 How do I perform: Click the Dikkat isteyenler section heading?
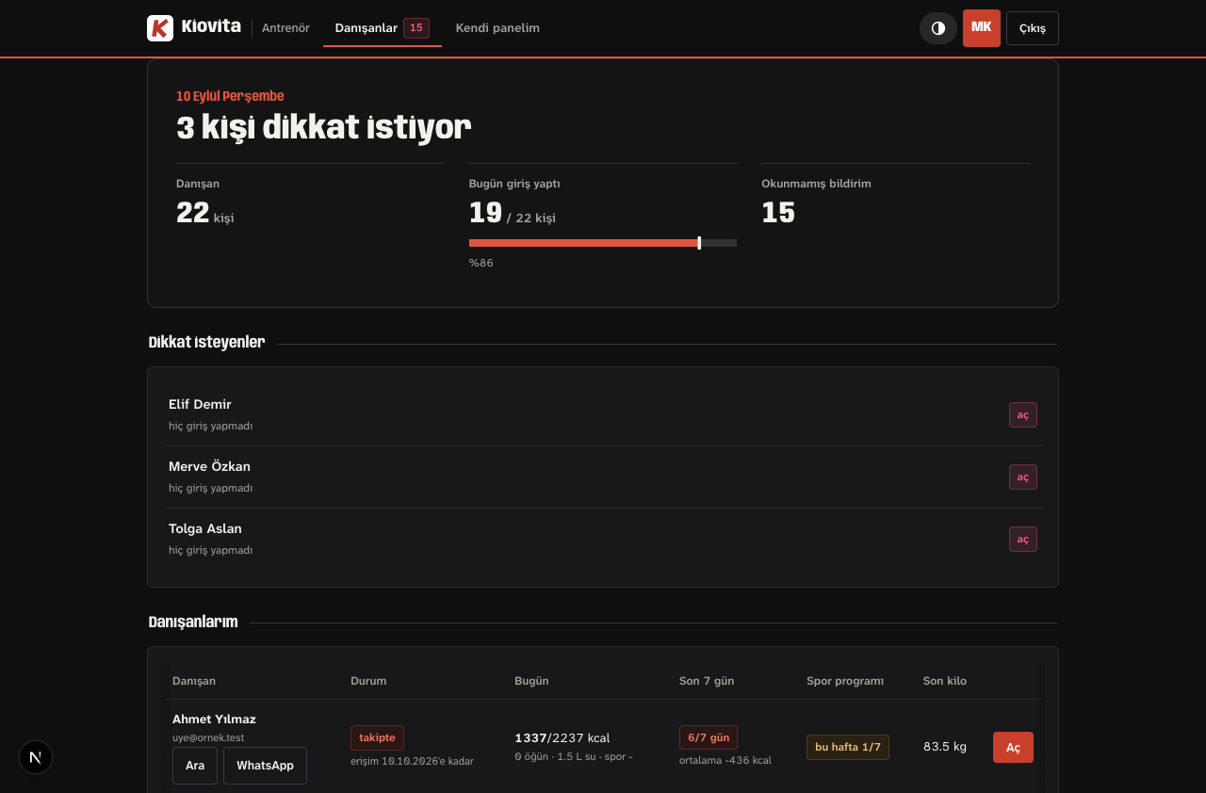click(x=206, y=342)
